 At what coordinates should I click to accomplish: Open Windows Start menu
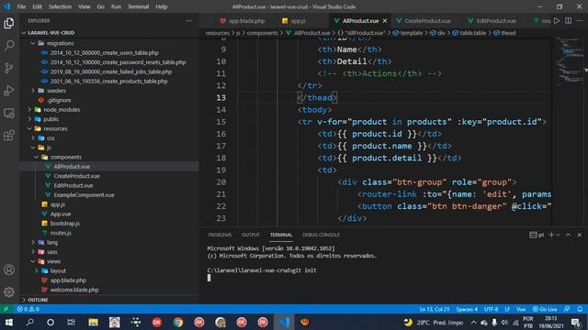point(8,322)
